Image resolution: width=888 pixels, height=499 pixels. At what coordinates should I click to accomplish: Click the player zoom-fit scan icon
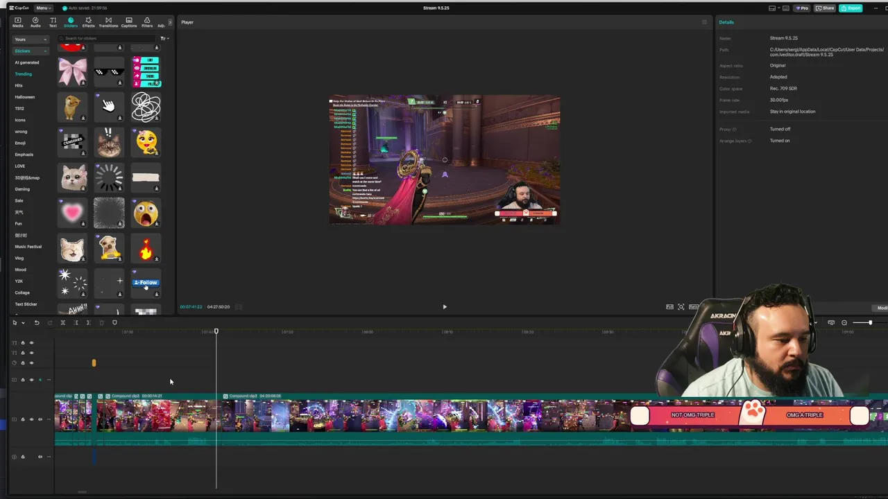click(x=681, y=306)
